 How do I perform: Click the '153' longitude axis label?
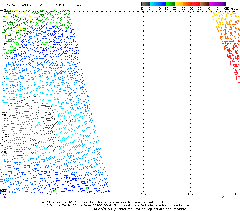click(x=50, y=194)
